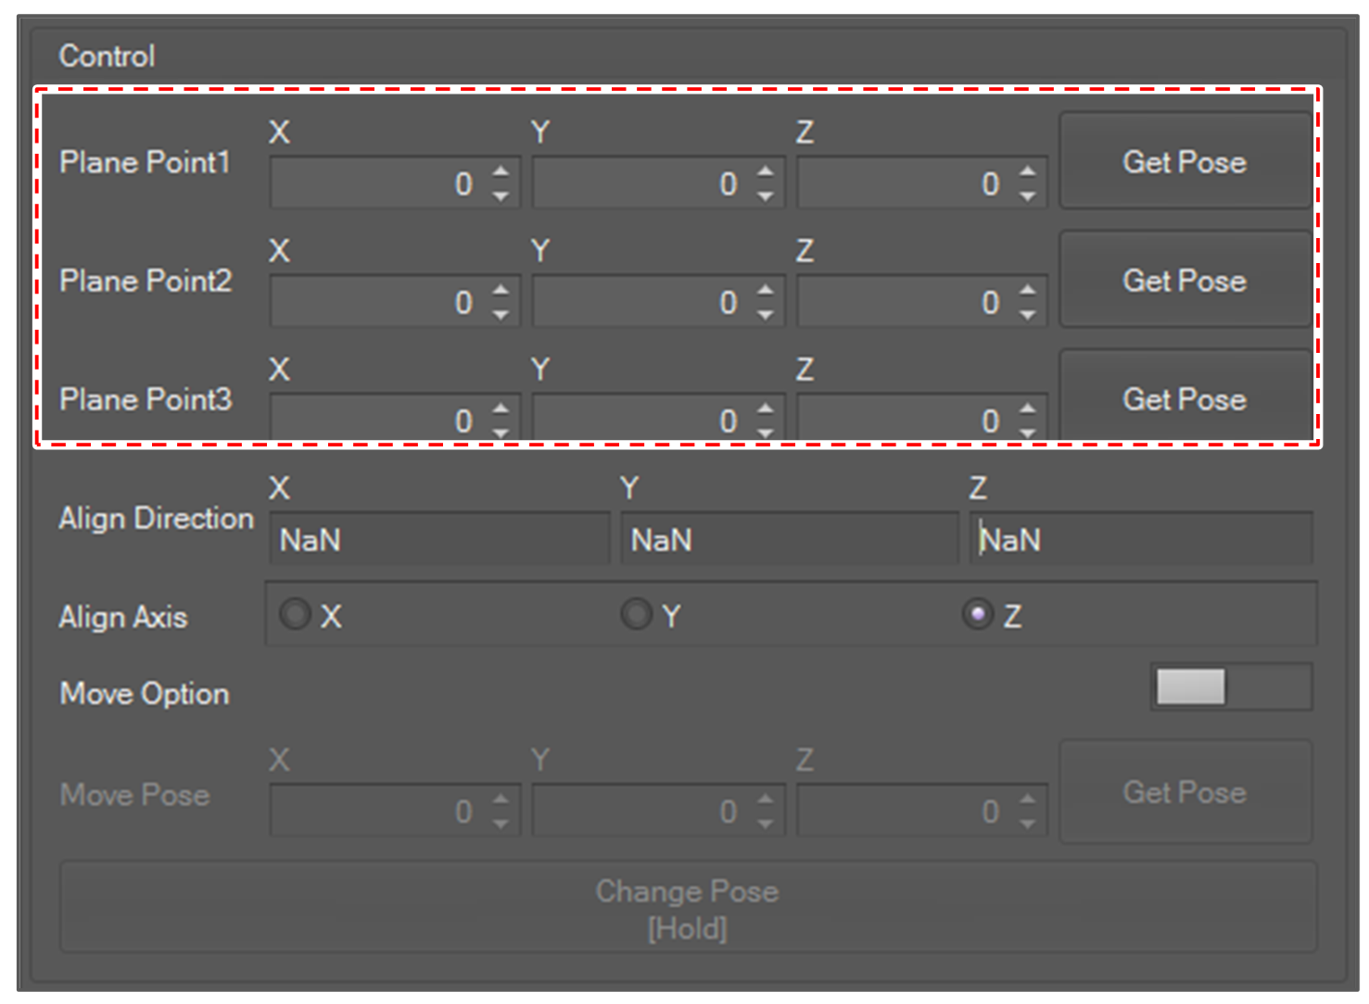The width and height of the screenshot is (1369, 1004).
Task: Click Get Pose for Plane Point3
Action: tap(1185, 398)
